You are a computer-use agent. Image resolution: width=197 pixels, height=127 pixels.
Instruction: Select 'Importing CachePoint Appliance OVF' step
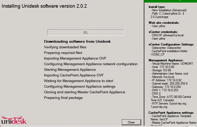point(74,75)
